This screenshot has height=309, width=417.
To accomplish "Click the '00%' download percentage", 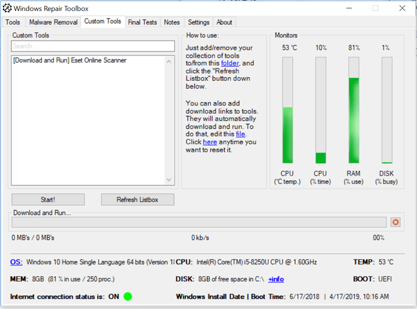I will tap(378, 237).
